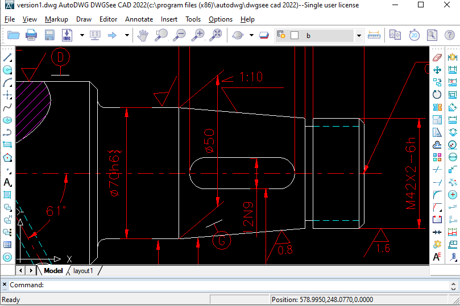The height and width of the screenshot is (306, 460).
Task: Export drawing to image with the IMG icon
Action: coord(67,35)
